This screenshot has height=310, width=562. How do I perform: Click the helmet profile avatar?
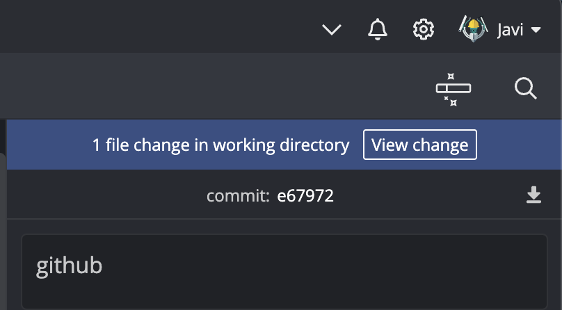point(473,29)
